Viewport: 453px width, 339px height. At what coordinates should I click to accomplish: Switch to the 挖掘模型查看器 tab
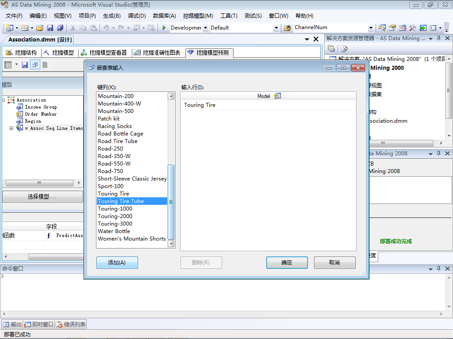[x=104, y=53]
